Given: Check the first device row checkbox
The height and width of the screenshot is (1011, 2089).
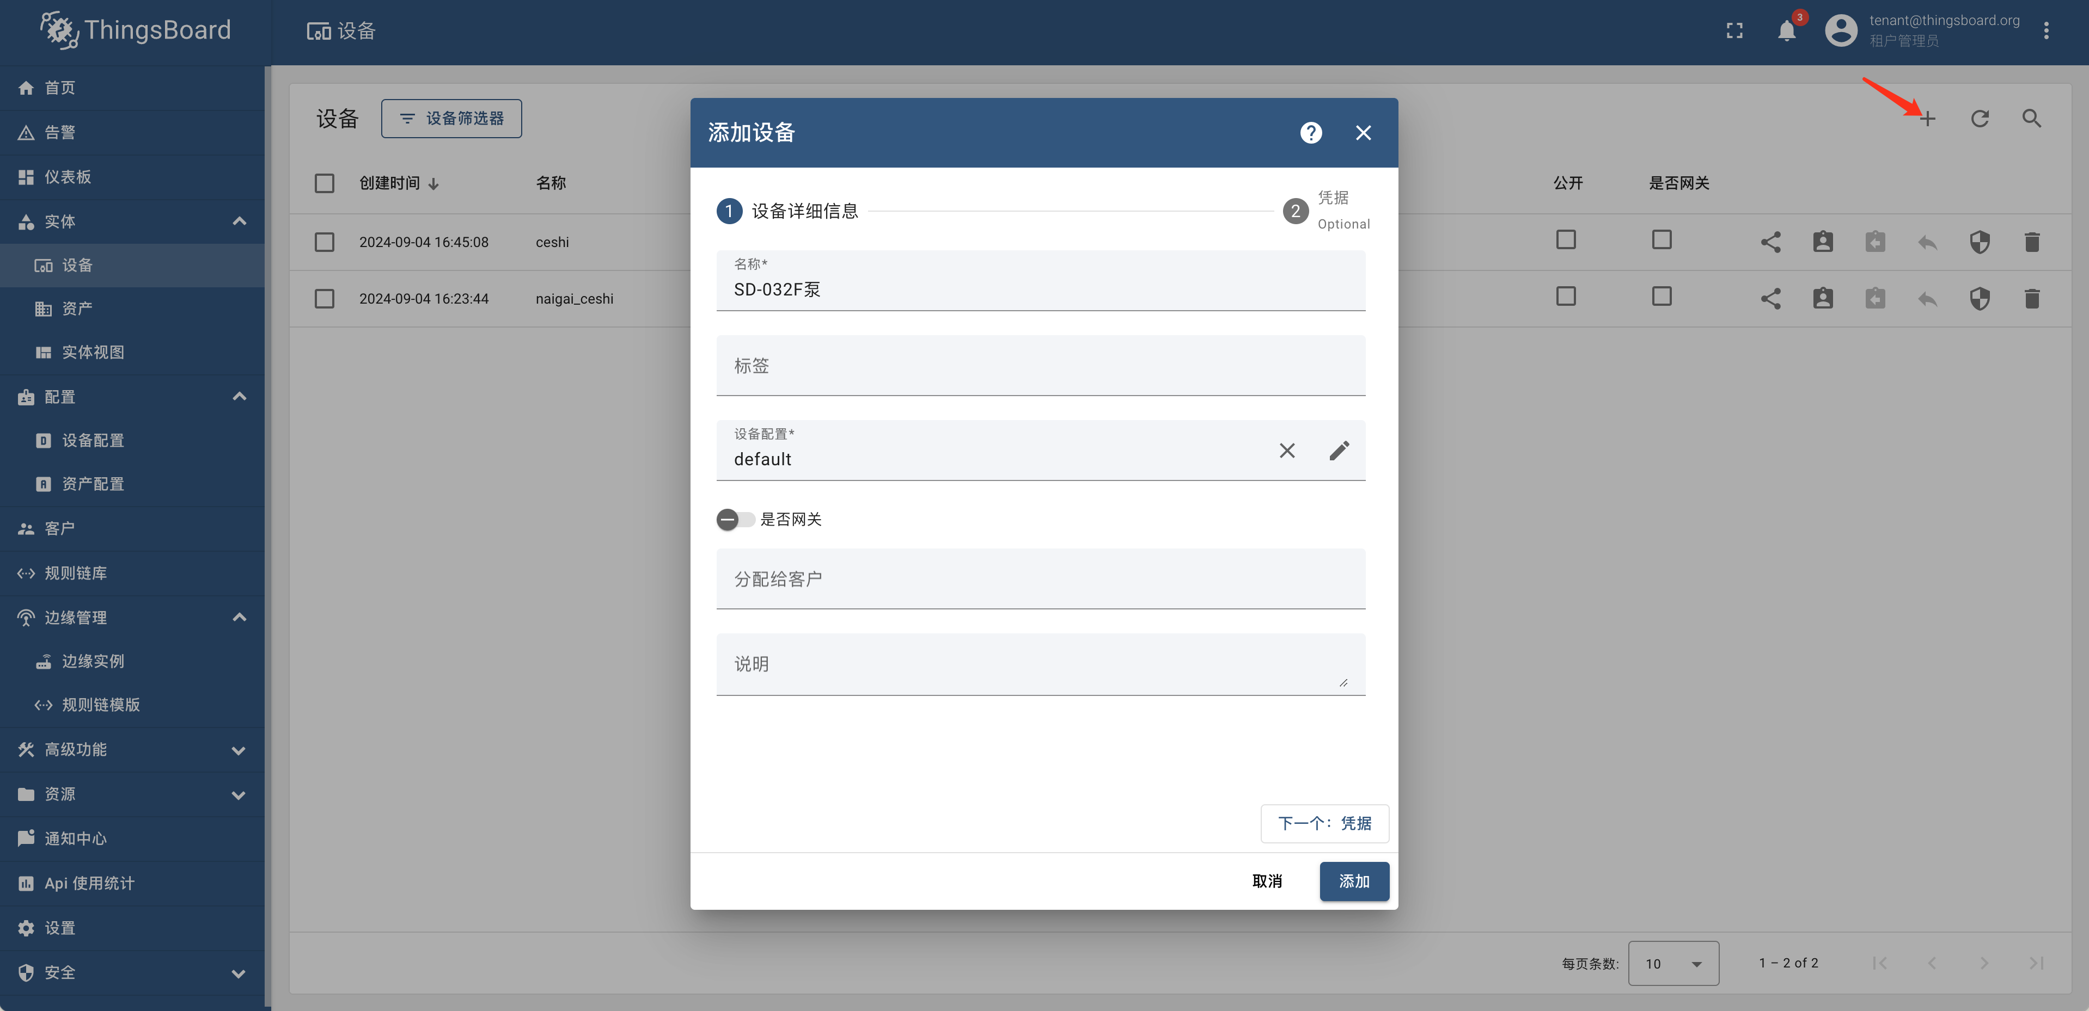Looking at the screenshot, I should (325, 241).
